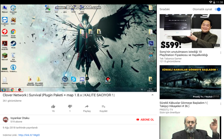Open the Tek Tabanca Gamer channel name

pyautogui.click(x=171, y=58)
